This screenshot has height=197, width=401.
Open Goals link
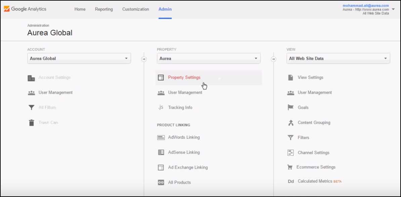click(x=303, y=108)
